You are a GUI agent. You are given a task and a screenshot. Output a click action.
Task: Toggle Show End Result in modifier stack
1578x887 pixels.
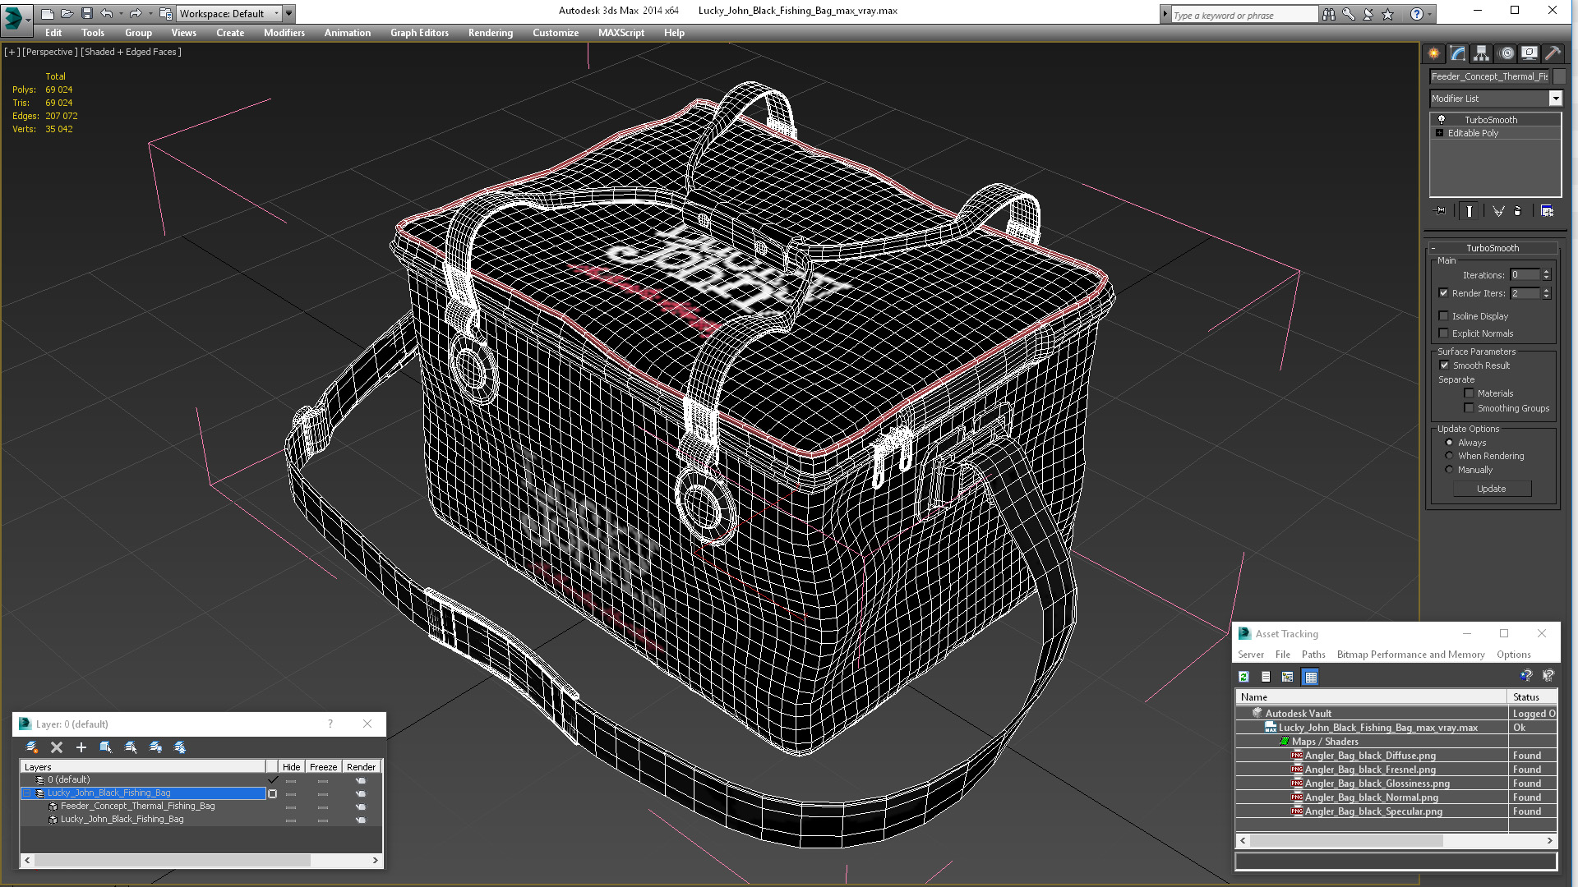coord(1469,211)
